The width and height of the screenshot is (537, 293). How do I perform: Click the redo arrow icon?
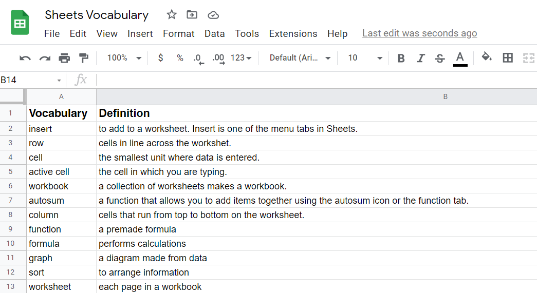pos(45,58)
